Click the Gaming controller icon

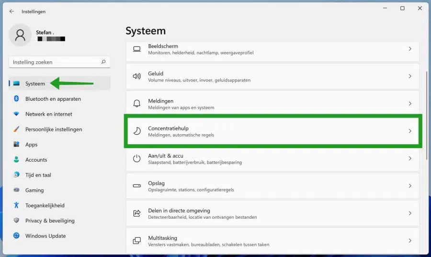pyautogui.click(x=16, y=190)
